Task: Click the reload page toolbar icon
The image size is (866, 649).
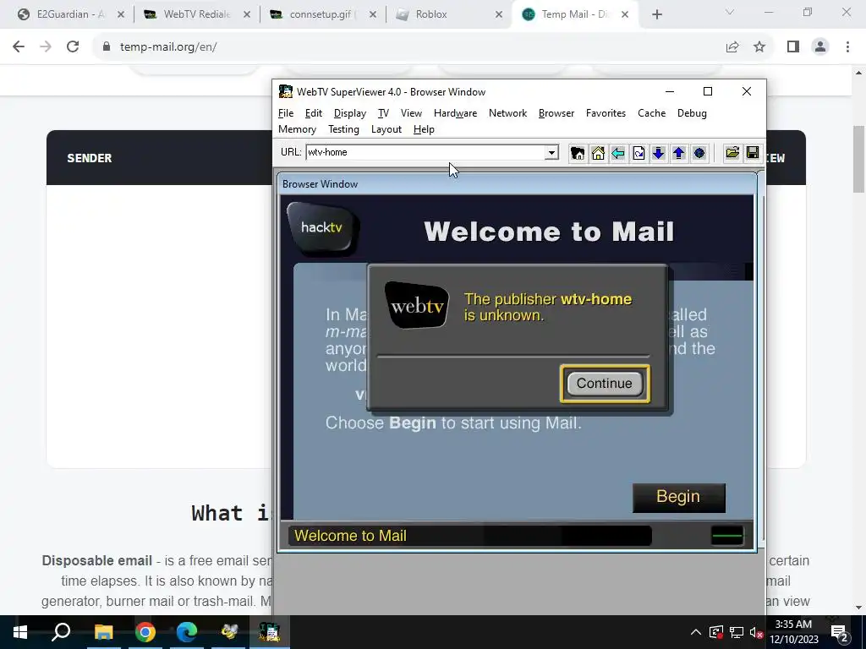Action: pos(639,153)
